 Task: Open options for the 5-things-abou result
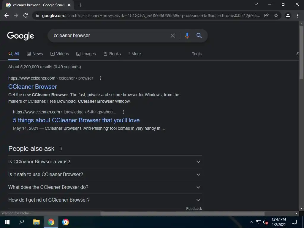123,112
